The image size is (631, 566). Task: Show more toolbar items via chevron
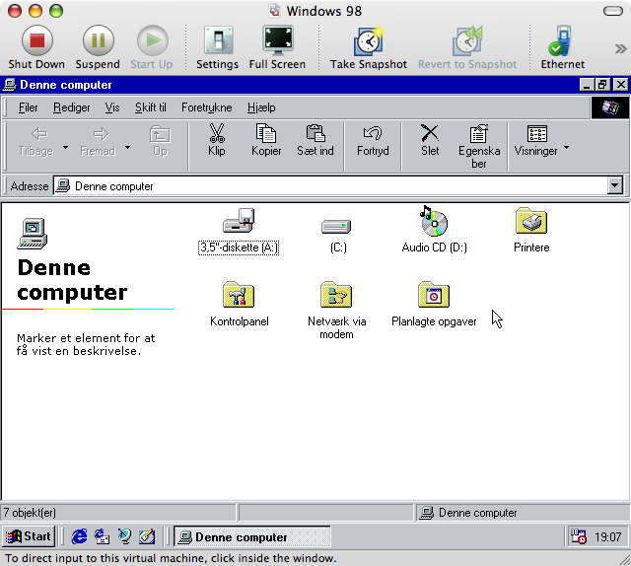click(x=620, y=49)
